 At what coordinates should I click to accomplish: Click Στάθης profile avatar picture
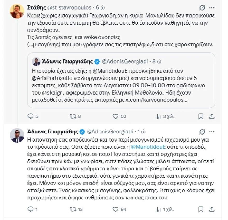[17, 11]
